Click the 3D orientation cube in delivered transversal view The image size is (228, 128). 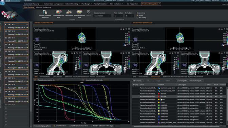click(135, 39)
